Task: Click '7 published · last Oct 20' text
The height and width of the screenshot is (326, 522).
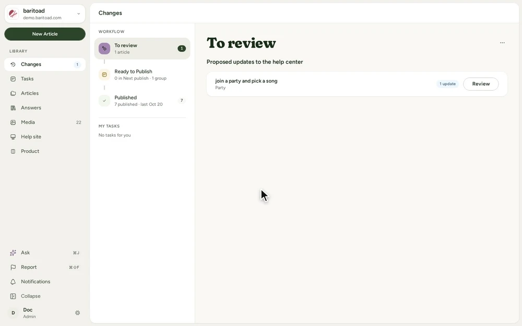Action: 138,104
